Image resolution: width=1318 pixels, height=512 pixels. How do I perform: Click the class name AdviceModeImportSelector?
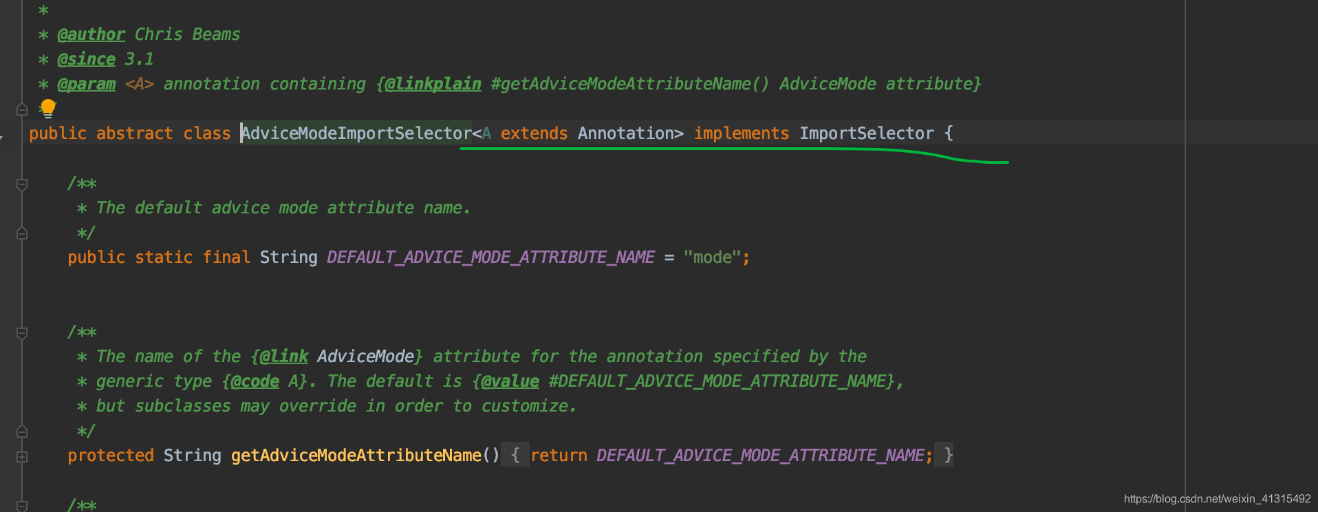[x=356, y=134]
